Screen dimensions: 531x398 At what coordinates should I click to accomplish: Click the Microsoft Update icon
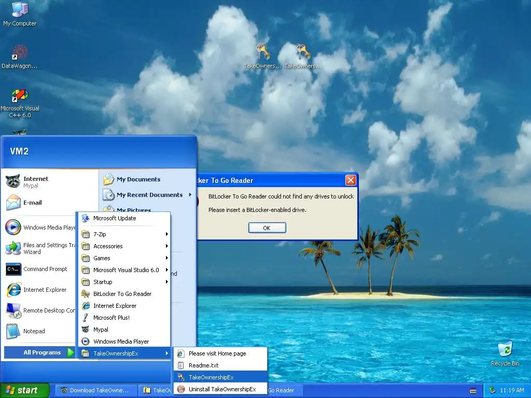click(86, 218)
